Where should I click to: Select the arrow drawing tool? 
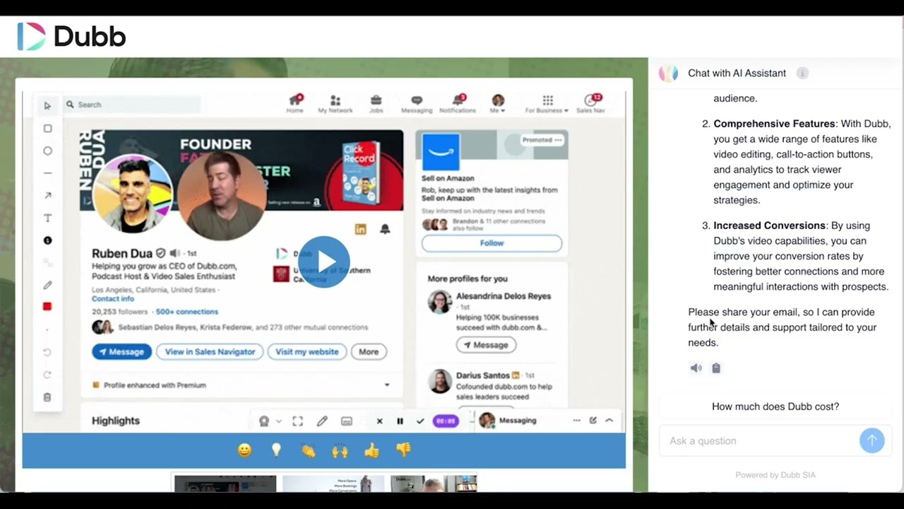point(47,196)
